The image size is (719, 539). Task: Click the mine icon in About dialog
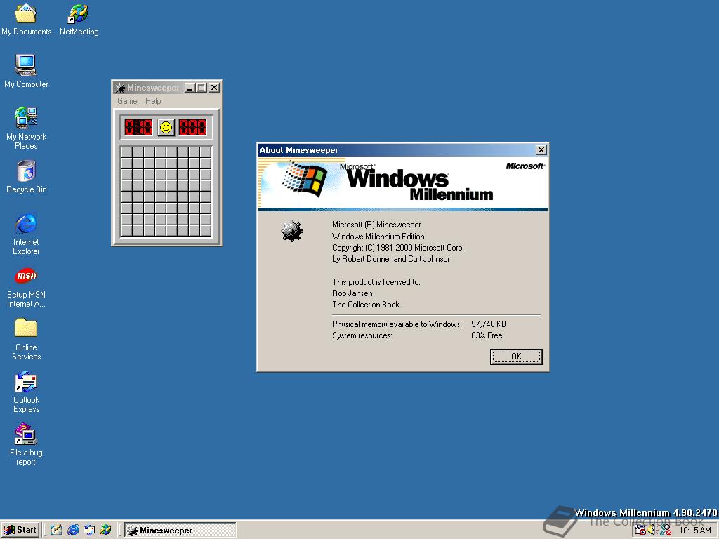click(x=292, y=231)
